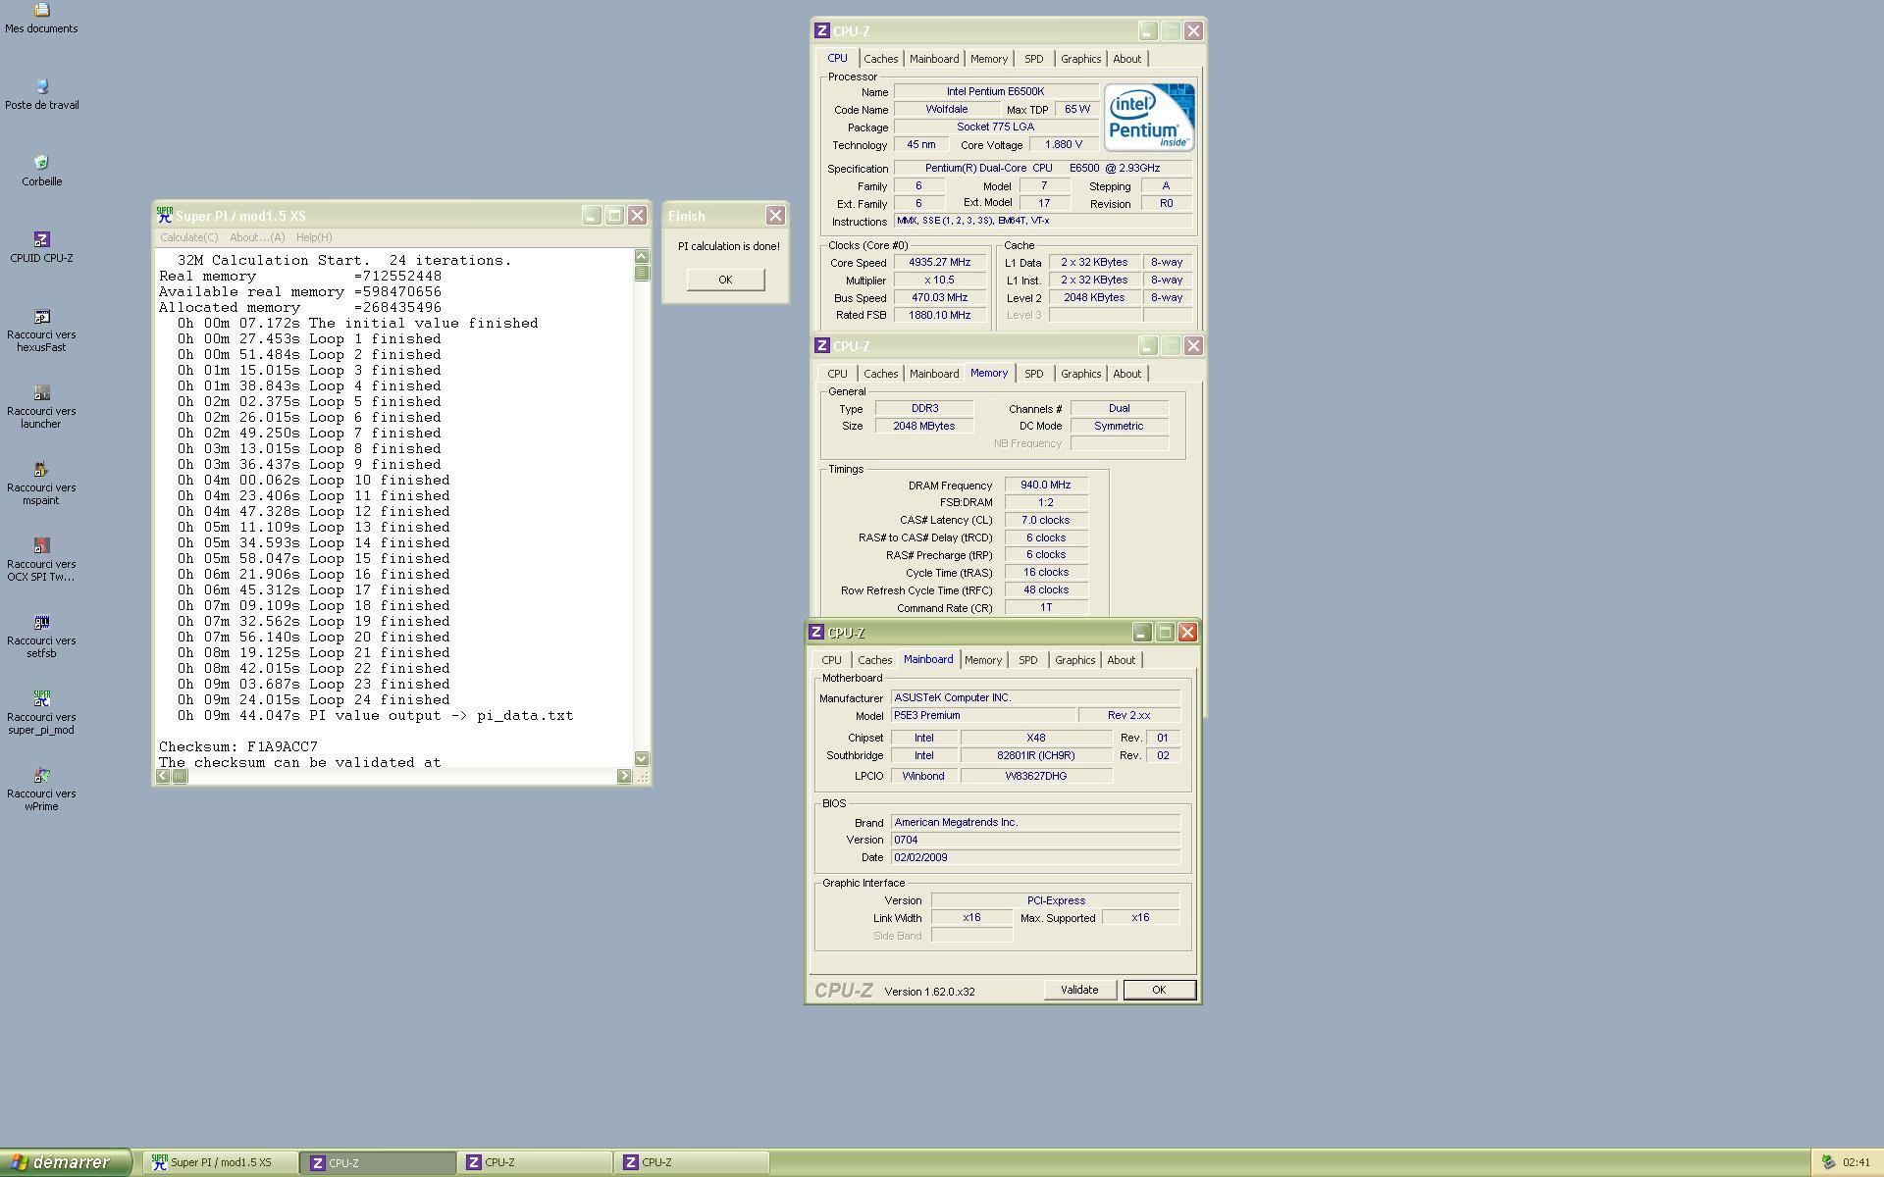This screenshot has width=1884, height=1177.
Task: Click the CPU-Z icon in Memory window title
Action: 822,346
